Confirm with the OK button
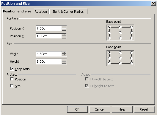Image resolution: width=157 pixels, height=115 pixels. 78,109
